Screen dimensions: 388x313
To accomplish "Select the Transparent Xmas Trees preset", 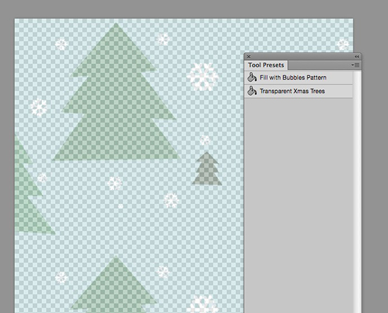I will point(298,91).
